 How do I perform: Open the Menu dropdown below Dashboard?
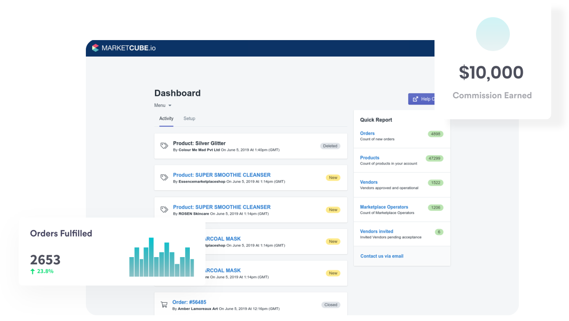click(162, 105)
